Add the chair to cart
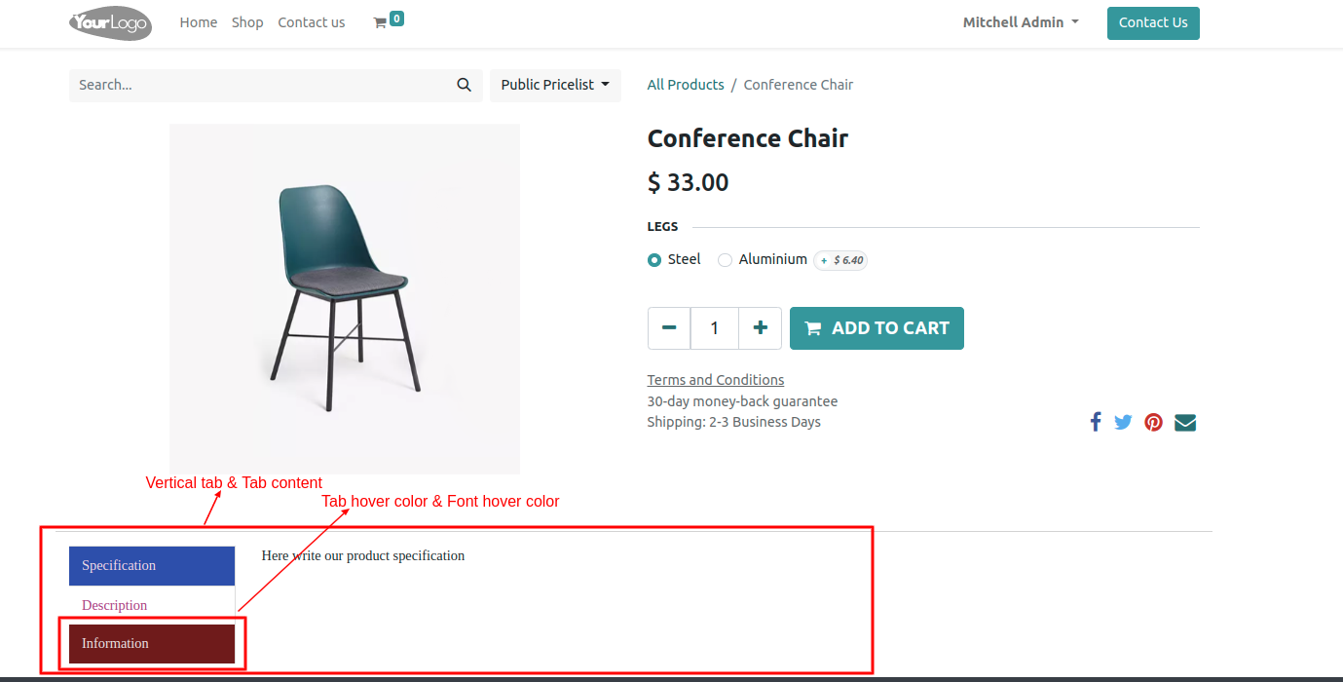Image resolution: width=1343 pixels, height=682 pixels. [x=877, y=328]
